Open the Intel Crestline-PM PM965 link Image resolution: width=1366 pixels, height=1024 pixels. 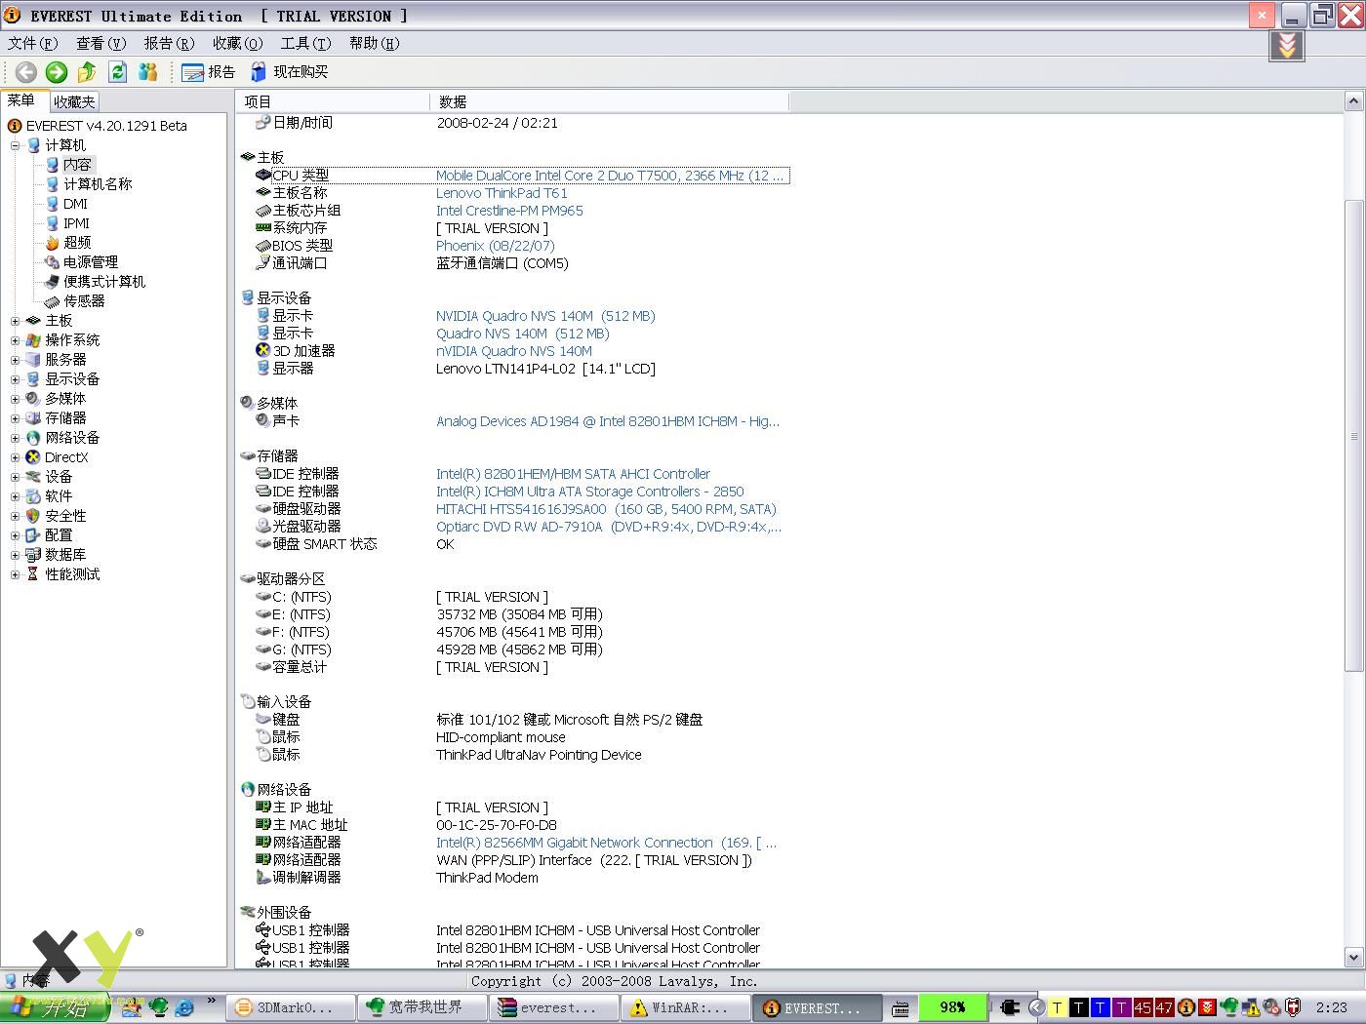[509, 211]
